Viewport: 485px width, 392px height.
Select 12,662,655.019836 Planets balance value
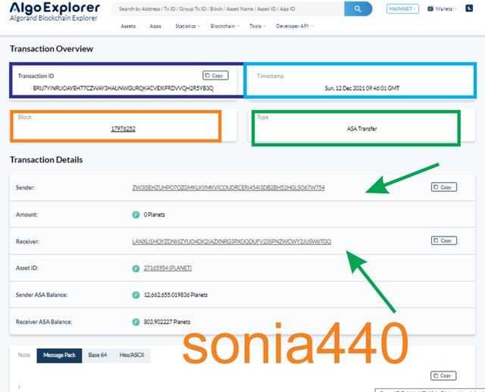pyautogui.click(x=176, y=295)
